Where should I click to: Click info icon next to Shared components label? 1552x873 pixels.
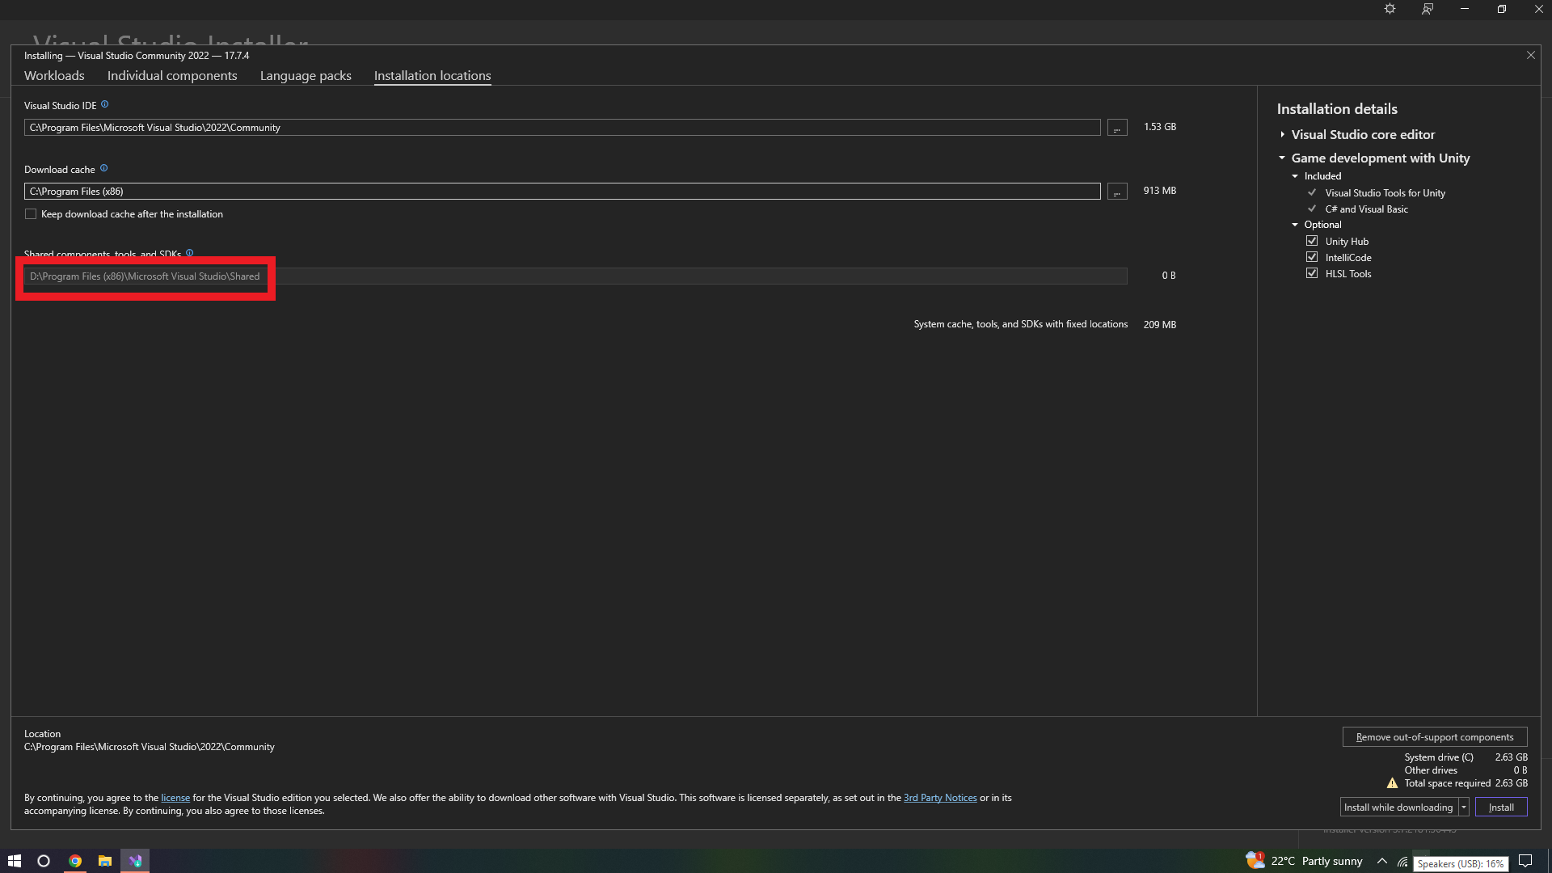[190, 253]
